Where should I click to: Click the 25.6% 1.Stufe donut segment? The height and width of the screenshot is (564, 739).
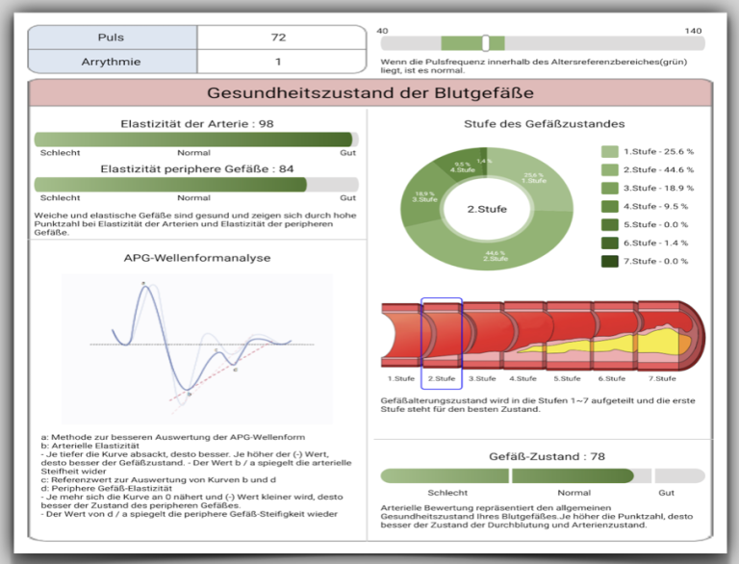tap(539, 180)
